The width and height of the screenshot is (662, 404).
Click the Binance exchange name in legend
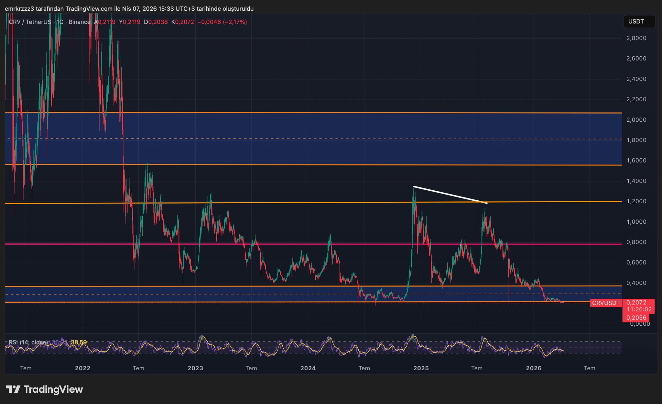(79, 22)
